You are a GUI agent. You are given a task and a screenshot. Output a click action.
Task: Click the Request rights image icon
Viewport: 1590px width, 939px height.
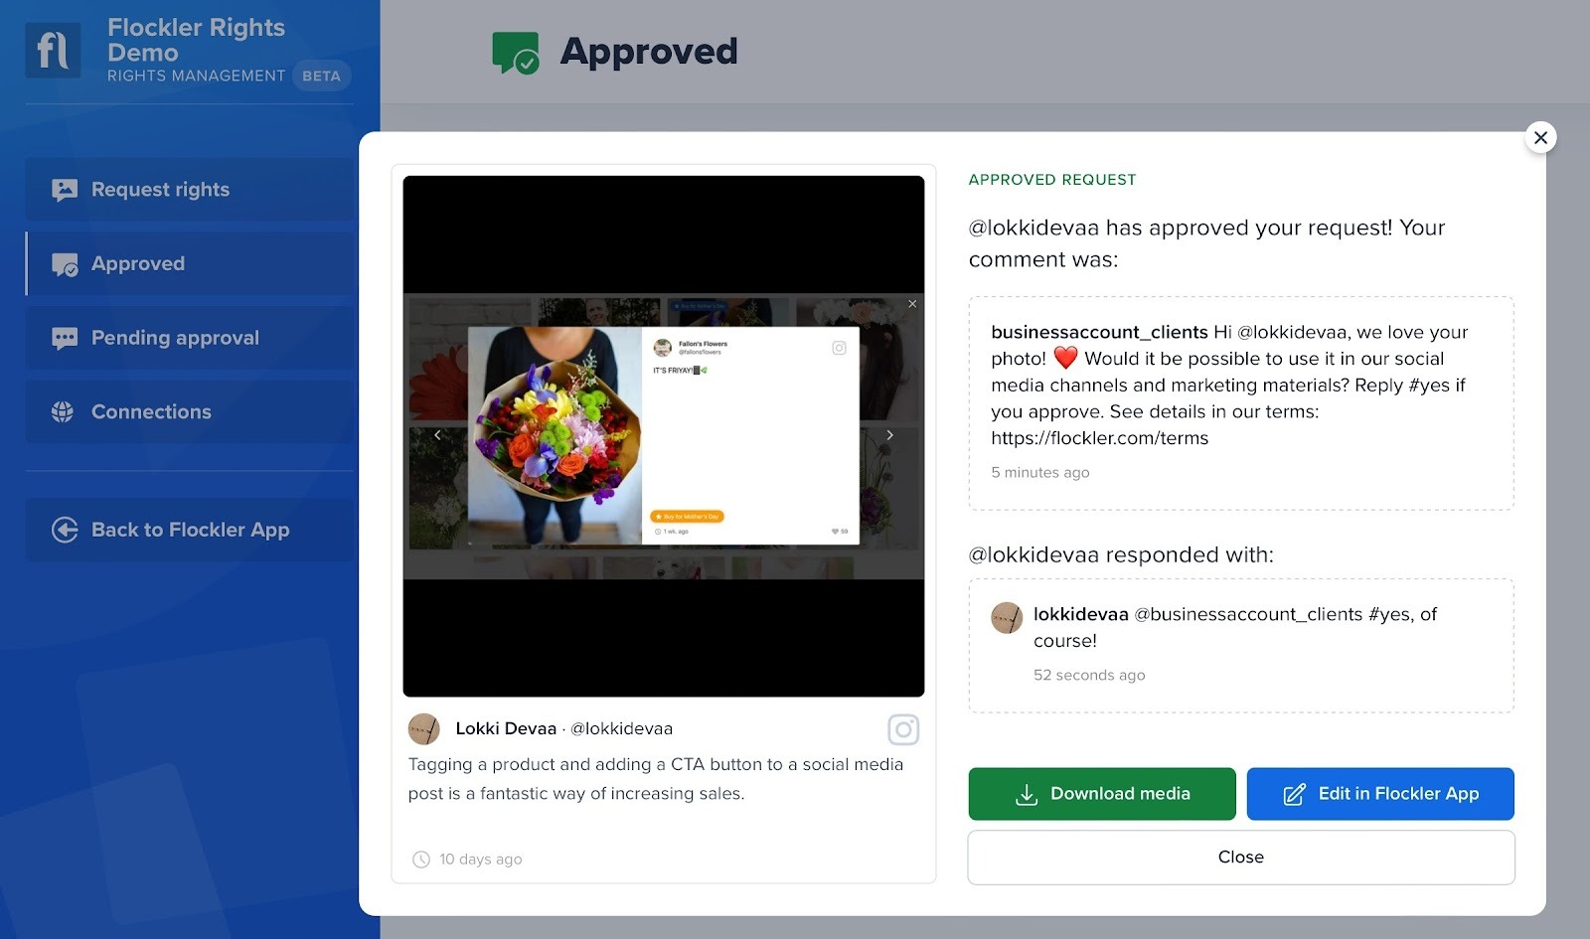pyautogui.click(x=65, y=190)
